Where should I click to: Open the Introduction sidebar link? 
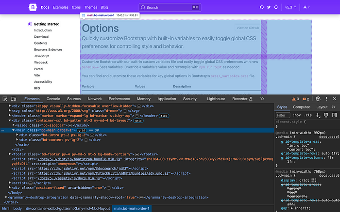pos(43,30)
